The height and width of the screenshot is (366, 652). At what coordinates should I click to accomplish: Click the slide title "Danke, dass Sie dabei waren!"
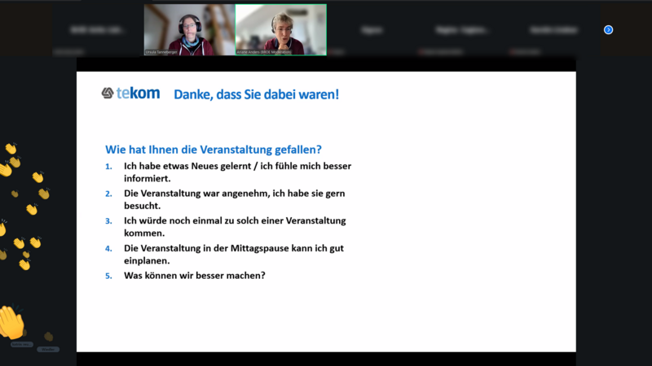pos(256,94)
